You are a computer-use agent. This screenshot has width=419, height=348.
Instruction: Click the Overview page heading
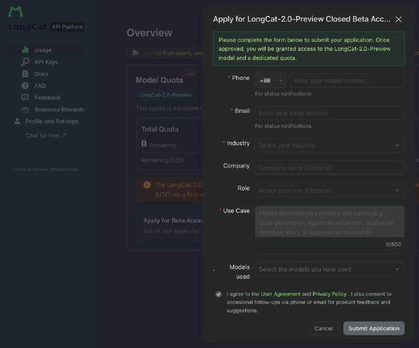coord(149,32)
